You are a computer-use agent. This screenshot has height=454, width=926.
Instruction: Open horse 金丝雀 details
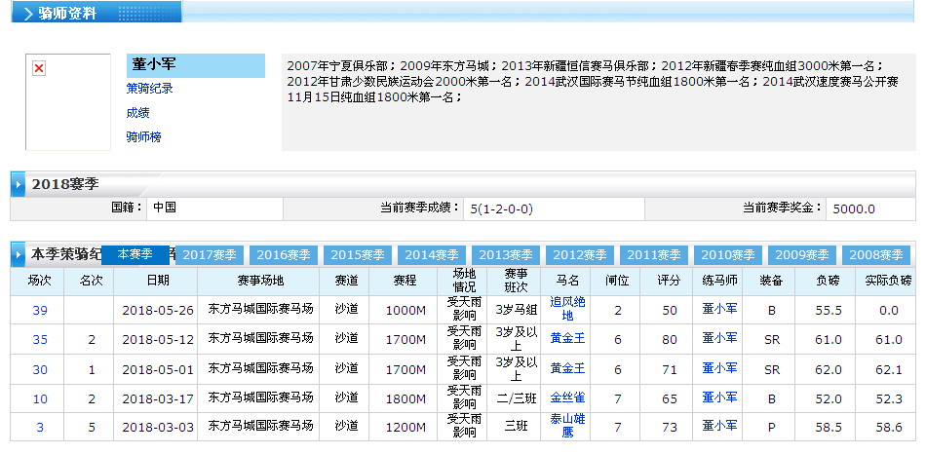point(567,397)
